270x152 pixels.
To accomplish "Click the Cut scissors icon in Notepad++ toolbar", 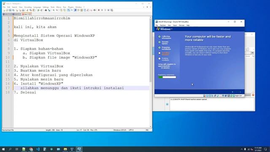I will coord(27,10).
